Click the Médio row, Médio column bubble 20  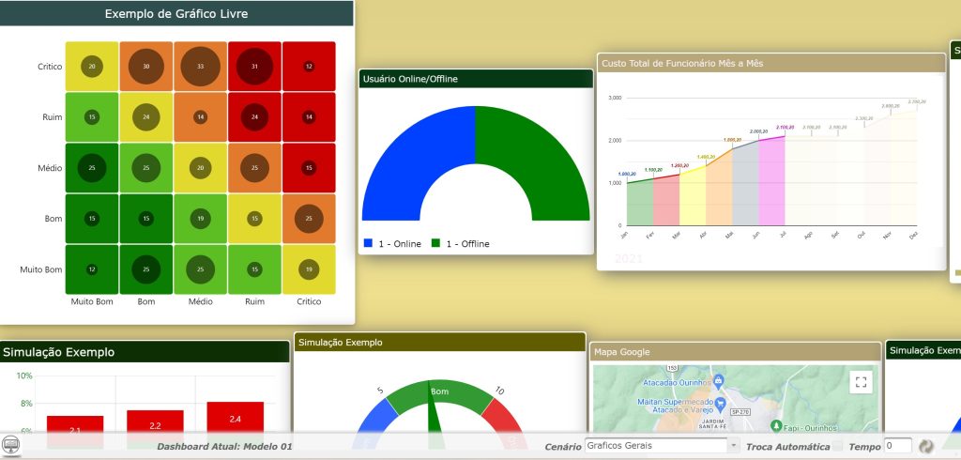(x=201, y=168)
